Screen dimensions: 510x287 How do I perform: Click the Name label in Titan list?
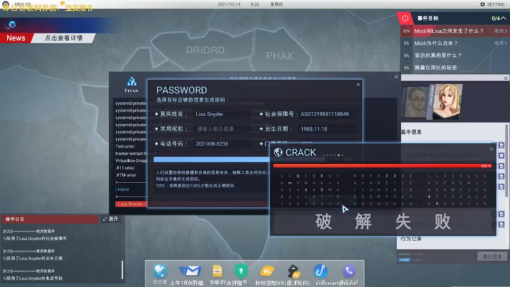[123, 189]
